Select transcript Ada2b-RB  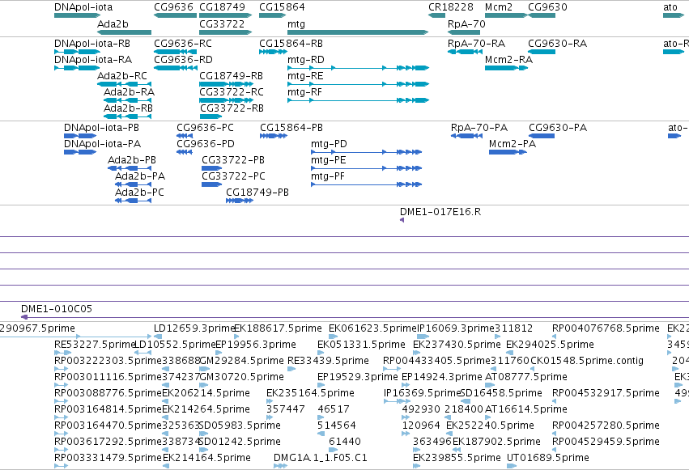(x=127, y=116)
